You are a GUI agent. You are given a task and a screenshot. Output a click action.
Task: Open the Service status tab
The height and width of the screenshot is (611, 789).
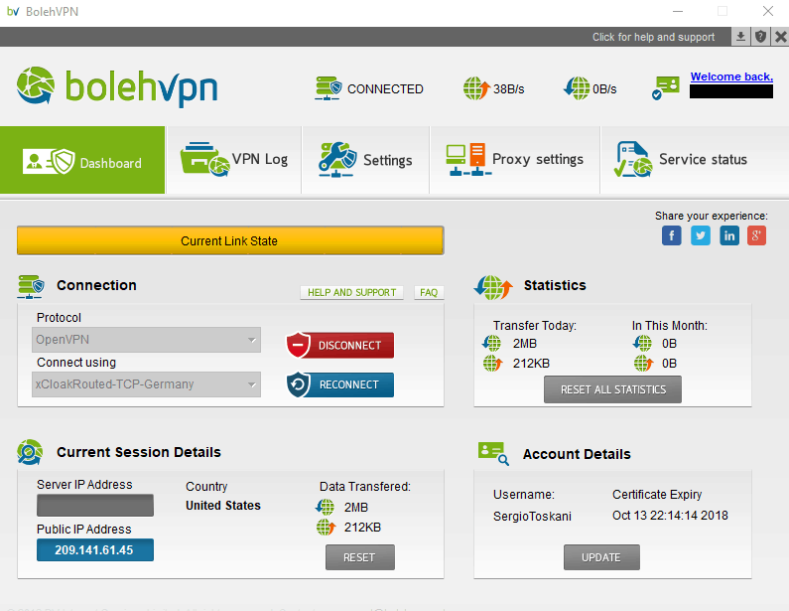coord(695,160)
